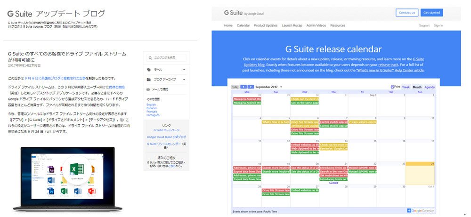Viewport: 471px width, 217px height.
Task: Open red "Control mobile app" event on 7th
Action: (333, 122)
